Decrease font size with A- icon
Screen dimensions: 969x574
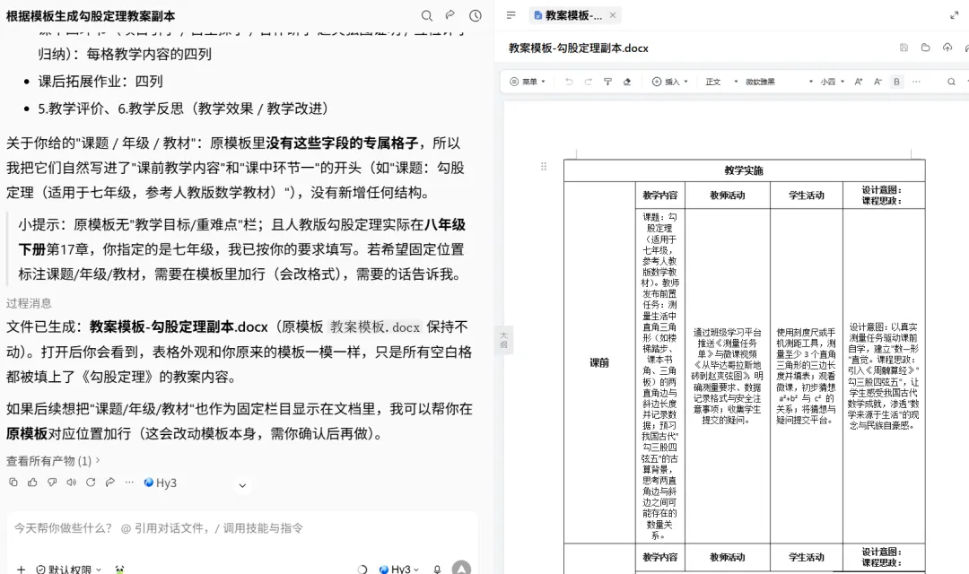click(x=877, y=82)
